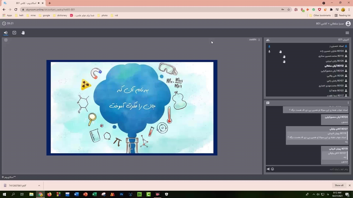
Task: Open the chat panel three-dot options menu
Action: point(348,103)
